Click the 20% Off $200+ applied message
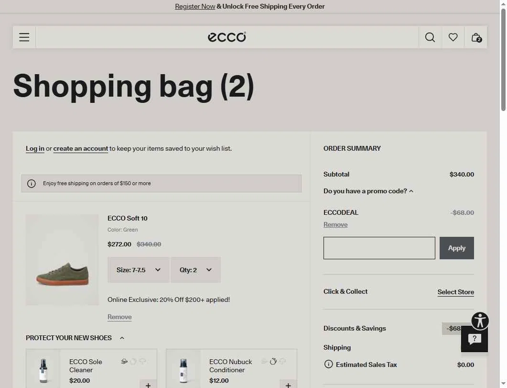This screenshot has height=388, width=507. [x=169, y=299]
